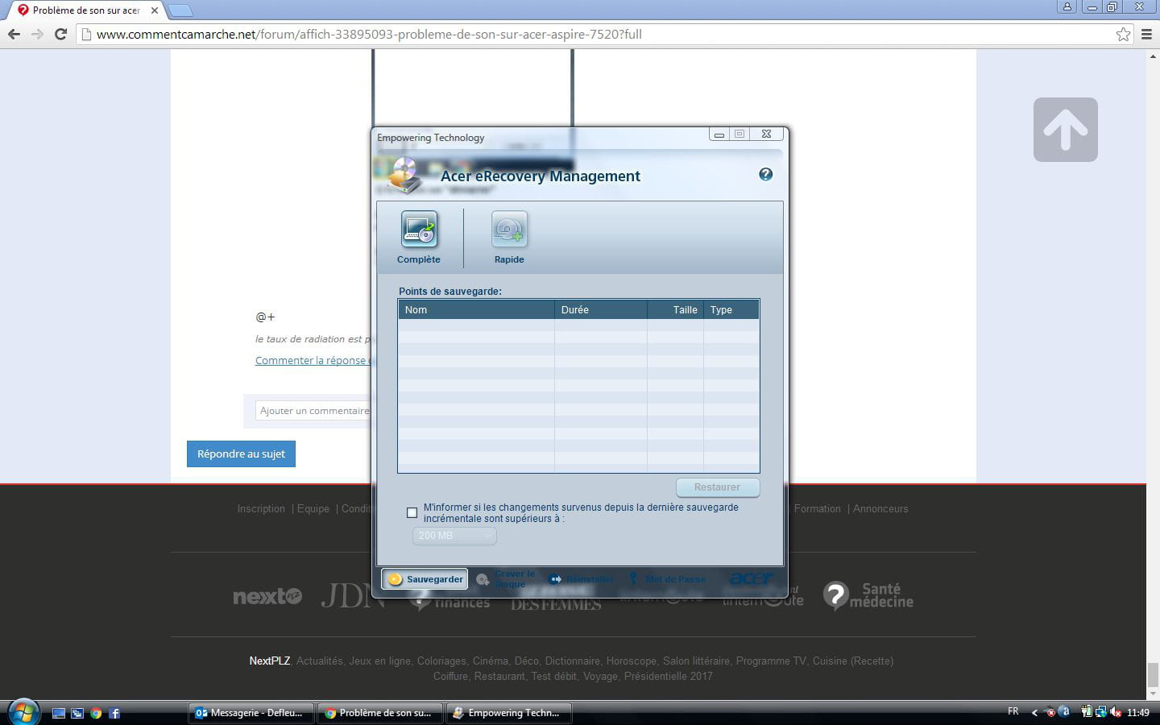Click the Annonceurs footer link
Image resolution: width=1160 pixels, height=725 pixels.
pos(880,509)
